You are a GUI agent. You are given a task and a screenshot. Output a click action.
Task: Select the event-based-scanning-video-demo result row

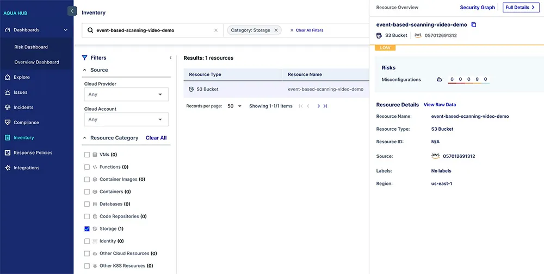[276, 90]
